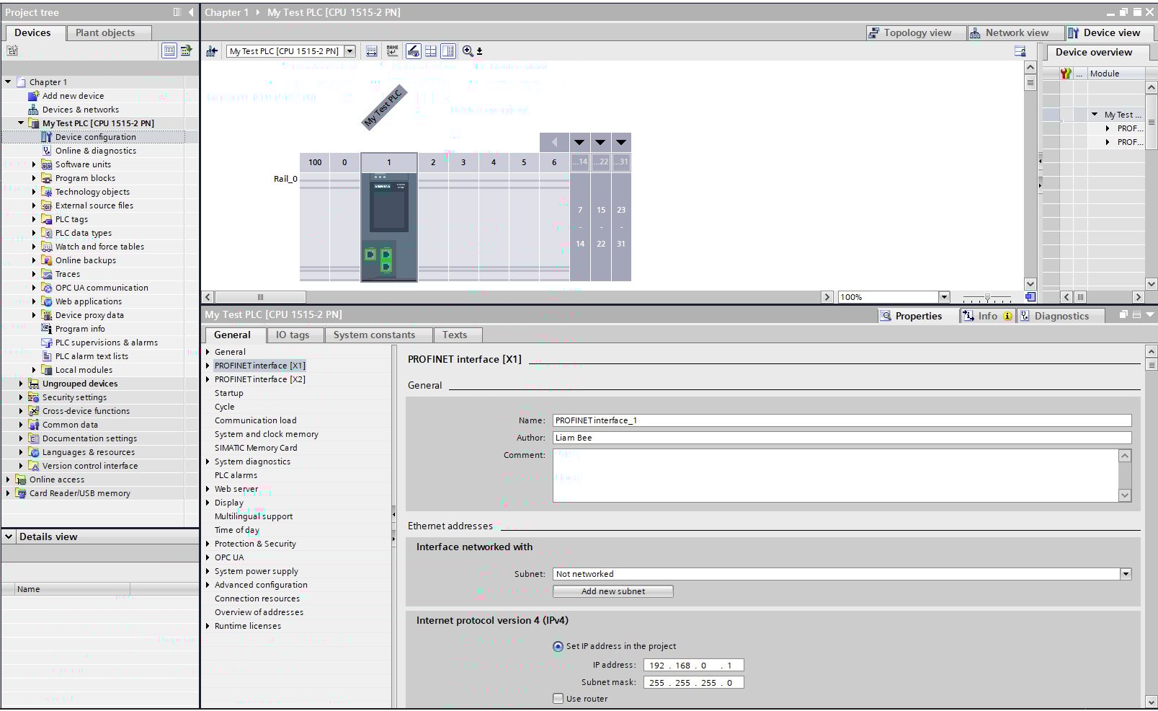The image size is (1158, 711).
Task: Click the Card Reader/USB memory icon
Action: (21, 493)
